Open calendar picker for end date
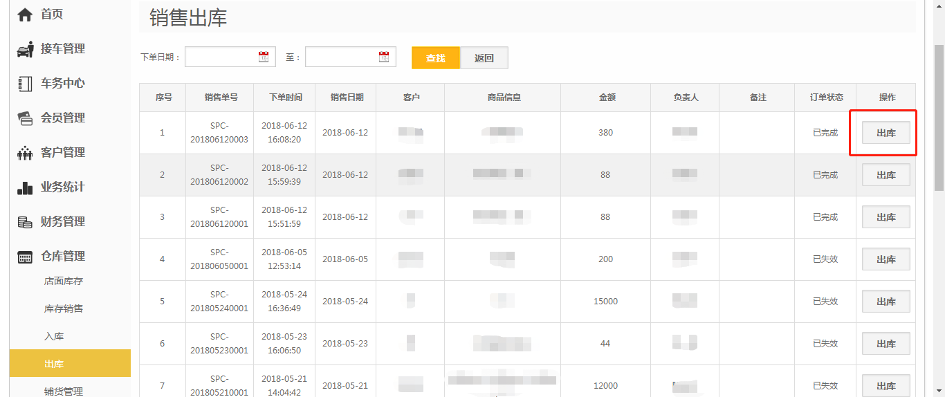The height and width of the screenshot is (397, 945). [x=384, y=57]
